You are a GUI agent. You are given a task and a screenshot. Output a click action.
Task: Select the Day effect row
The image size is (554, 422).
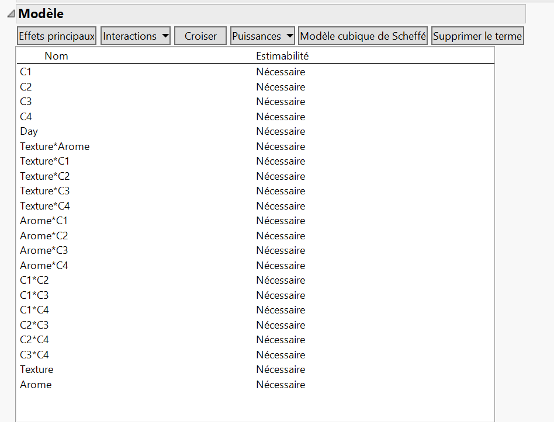(x=29, y=131)
